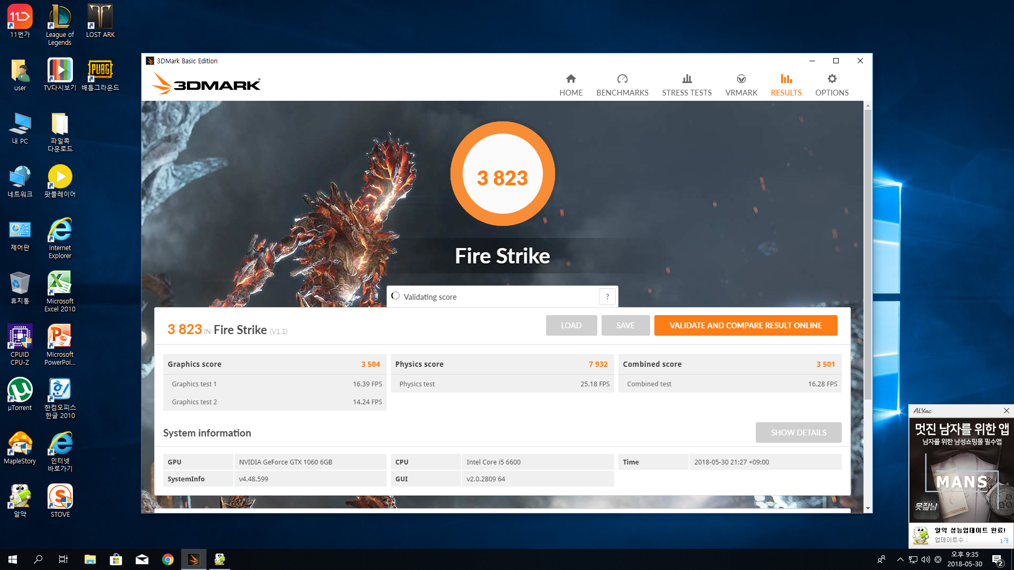Screen dimensions: 1014x570
Task: Open Google Chrome from the taskbar
Action: [168, 559]
